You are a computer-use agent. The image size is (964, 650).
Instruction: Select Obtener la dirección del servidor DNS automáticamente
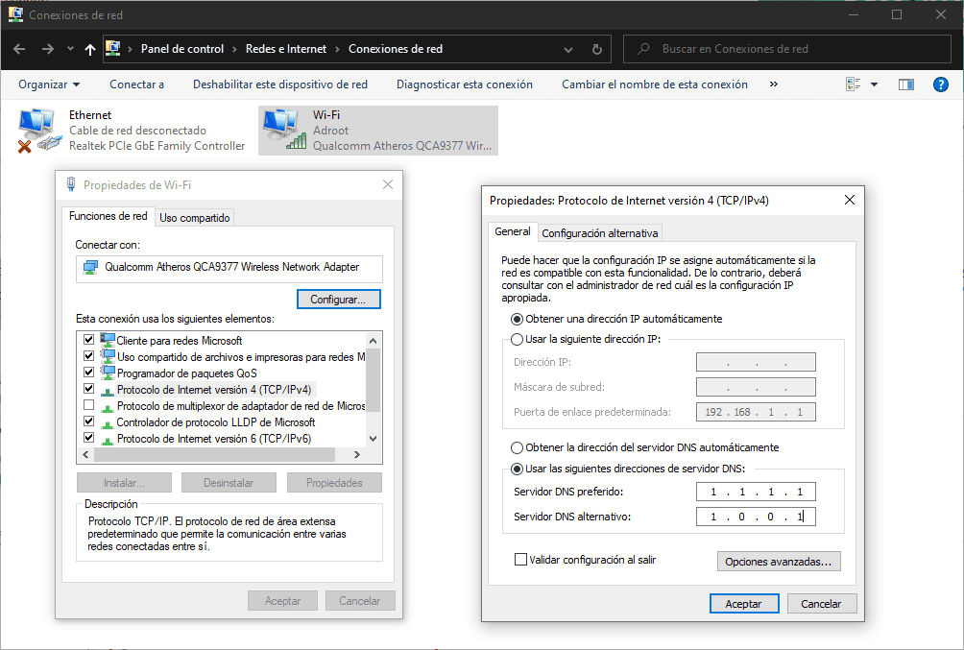tap(517, 447)
